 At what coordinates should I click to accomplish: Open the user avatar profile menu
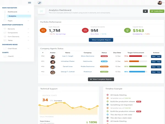[160, 3]
